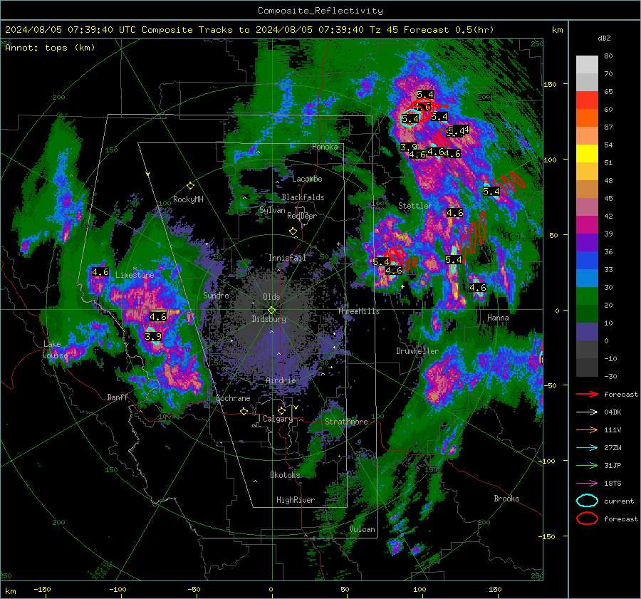This screenshot has height=599, width=641.
Task: Pick the cyan 27ZW arrow legend icon
Action: click(x=587, y=448)
